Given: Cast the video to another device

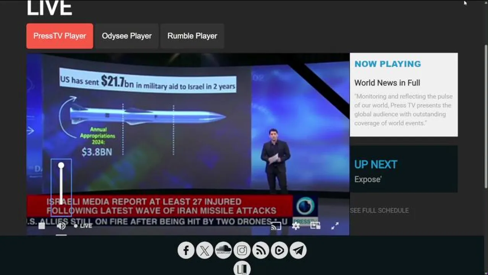Looking at the screenshot, I should (x=276, y=226).
